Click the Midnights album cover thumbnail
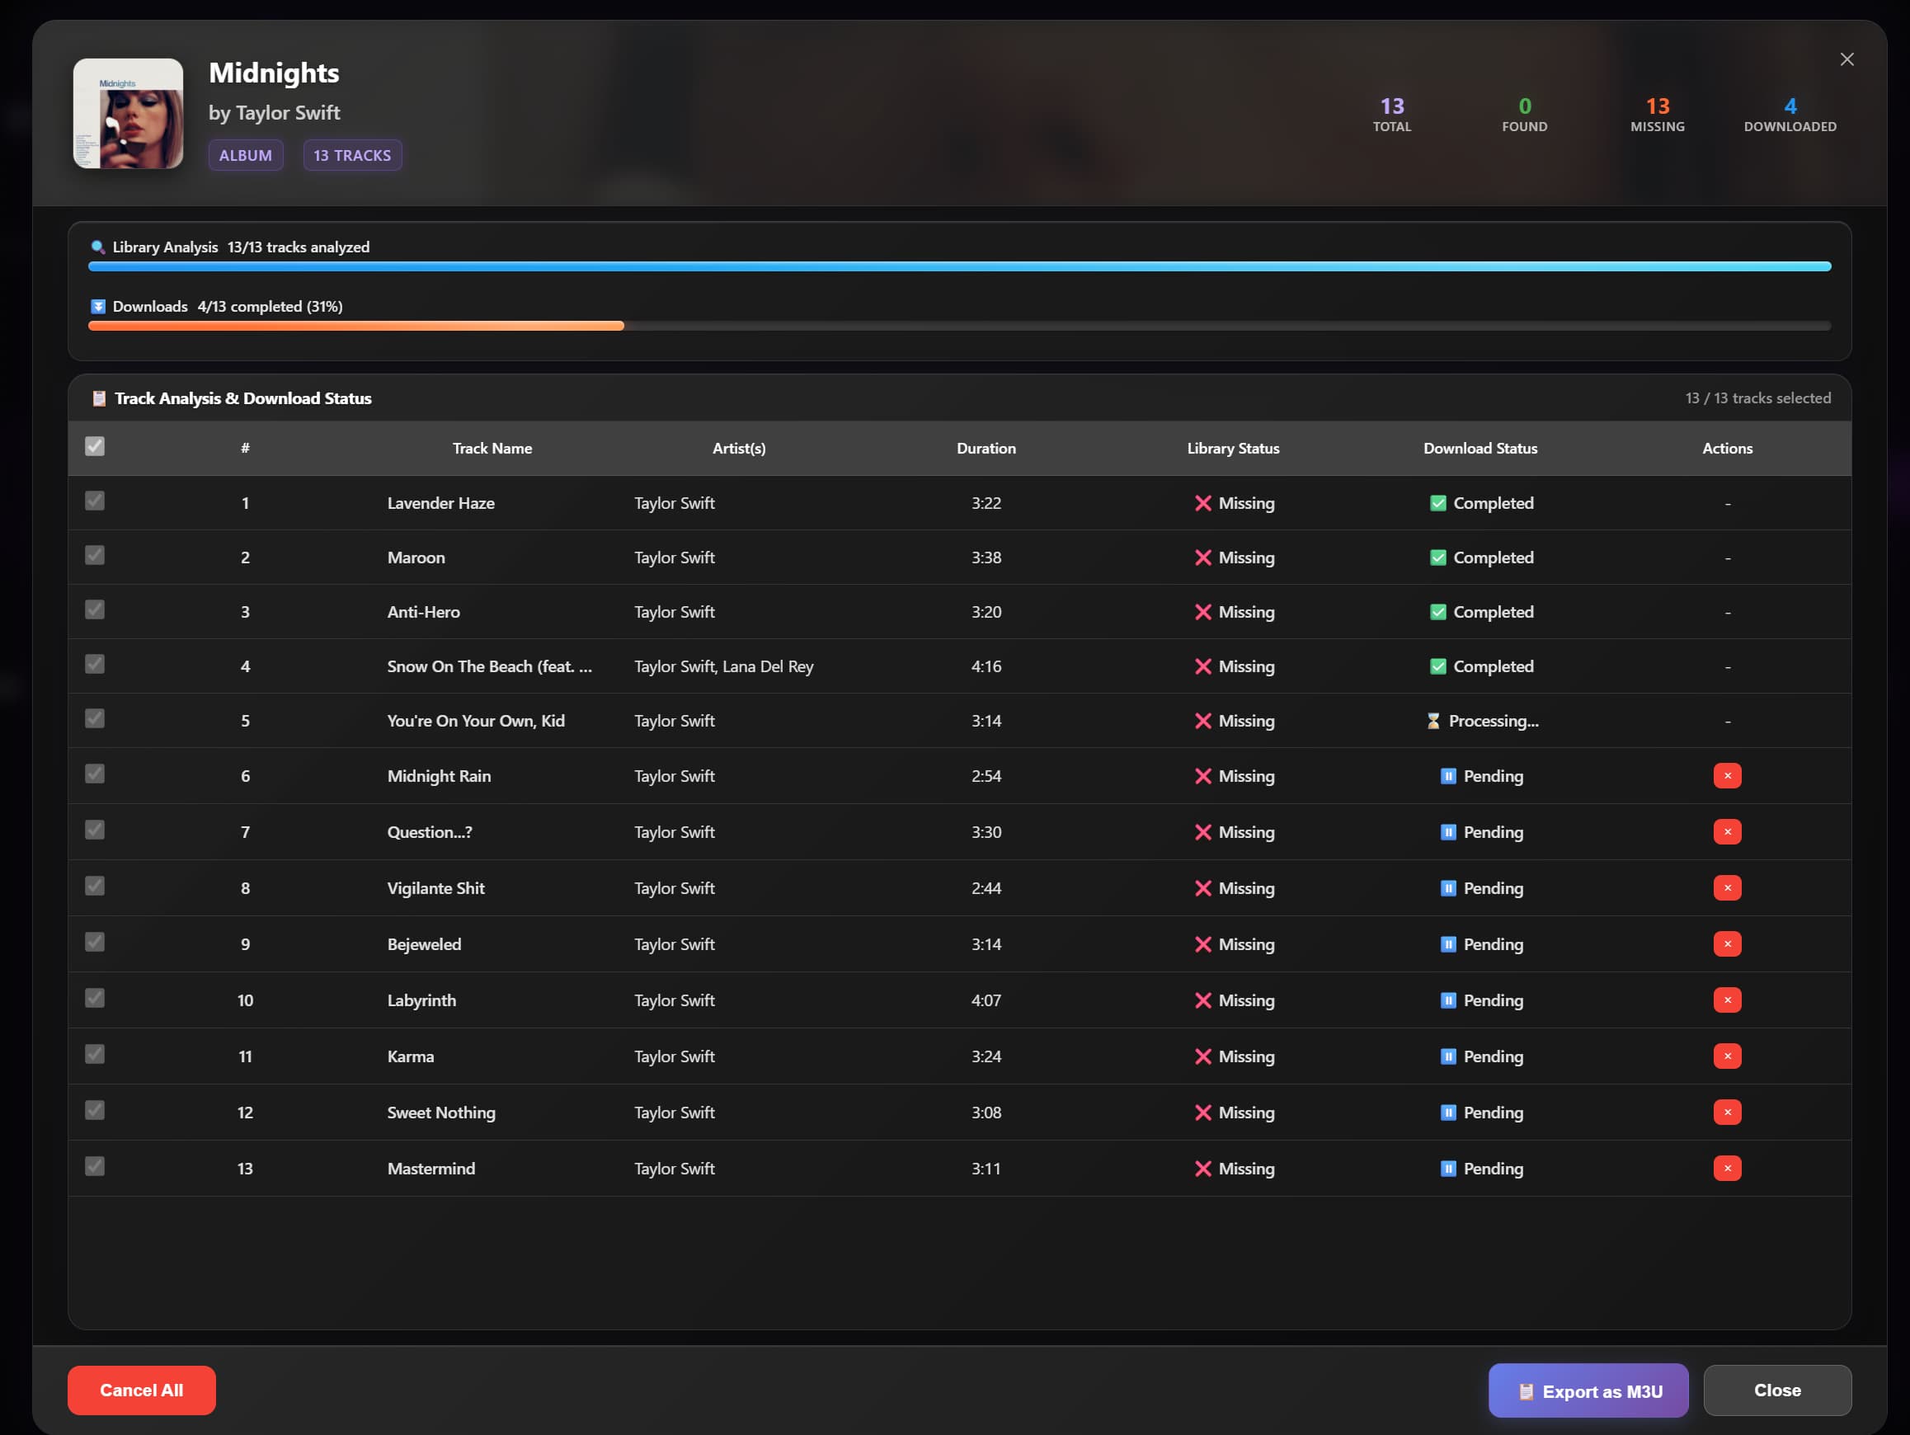Screen dimensions: 1910x1435 point(128,113)
